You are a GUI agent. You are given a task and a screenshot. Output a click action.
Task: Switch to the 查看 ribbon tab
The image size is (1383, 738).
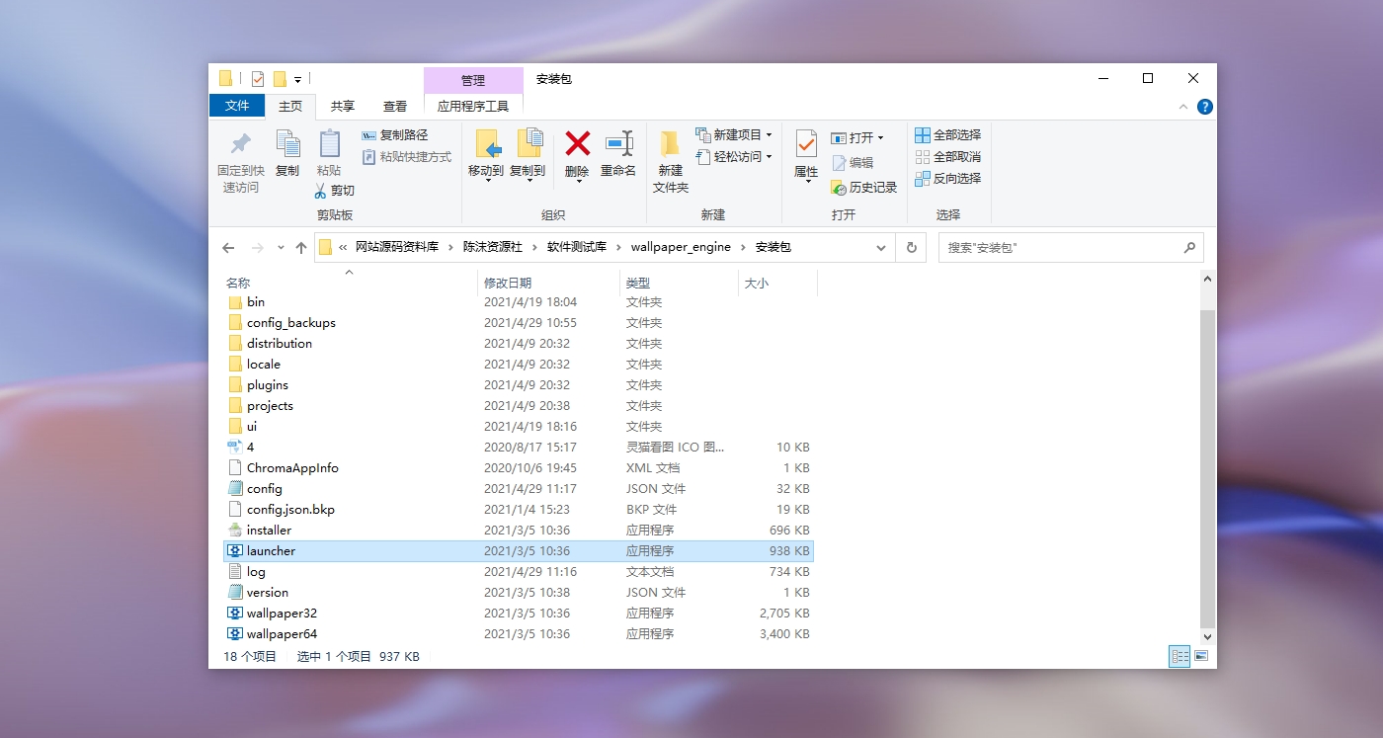pyautogui.click(x=394, y=106)
